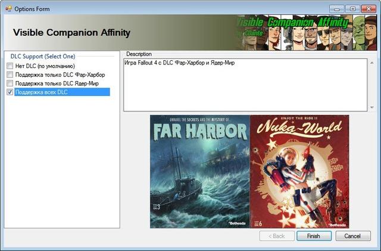Click the Options Form title bar icon
381x251 pixels.
pos(8,9)
